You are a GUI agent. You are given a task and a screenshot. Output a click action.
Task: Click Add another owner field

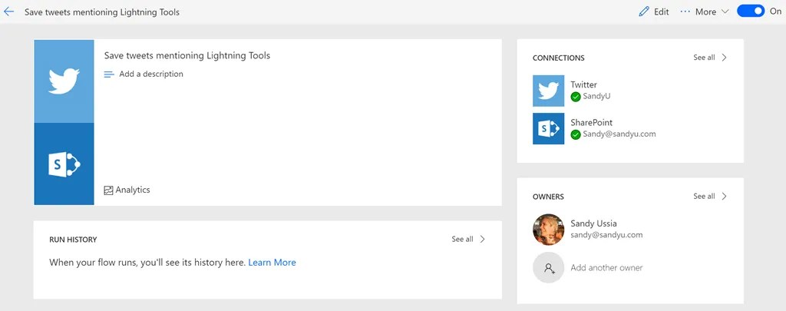click(x=606, y=268)
